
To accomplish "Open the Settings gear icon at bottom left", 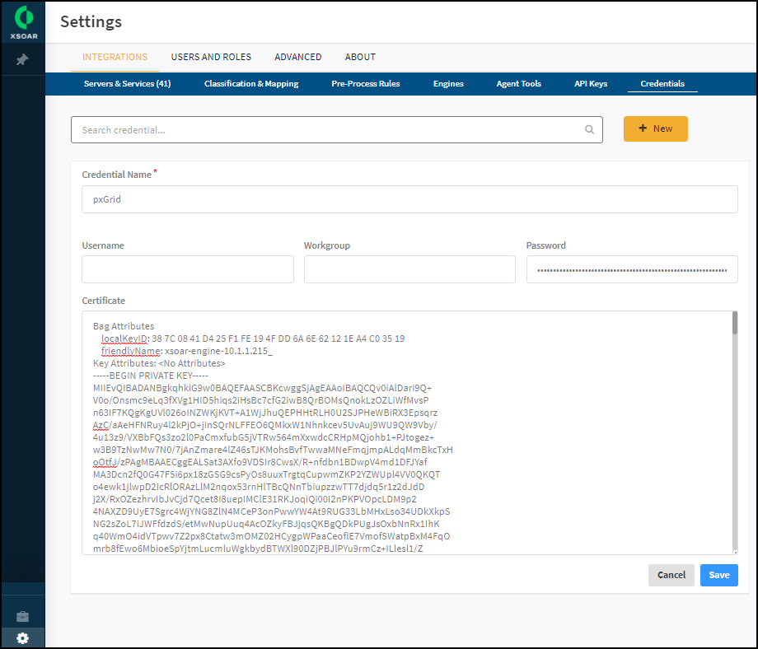I will 22,638.
